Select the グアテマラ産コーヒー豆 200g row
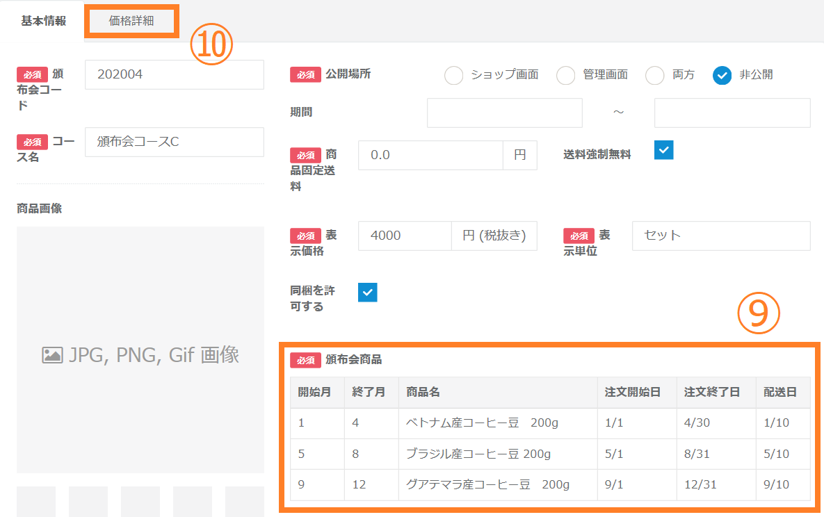Screen dimensions: 824x517 tap(550, 485)
